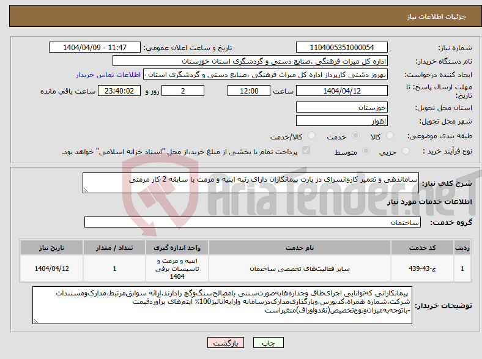Image resolution: width=482 pixels, height=359 pixels.
Task: Click the ردیف column header
Action: coord(462,248)
